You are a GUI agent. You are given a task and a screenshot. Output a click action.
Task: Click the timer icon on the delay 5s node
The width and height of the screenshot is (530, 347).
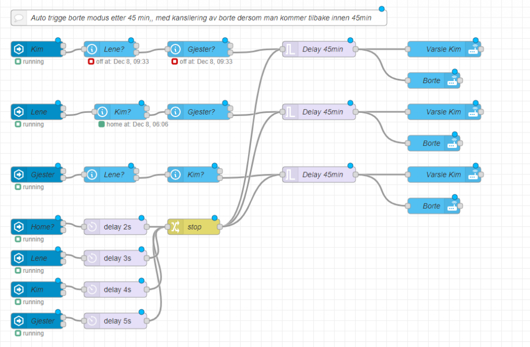92,321
